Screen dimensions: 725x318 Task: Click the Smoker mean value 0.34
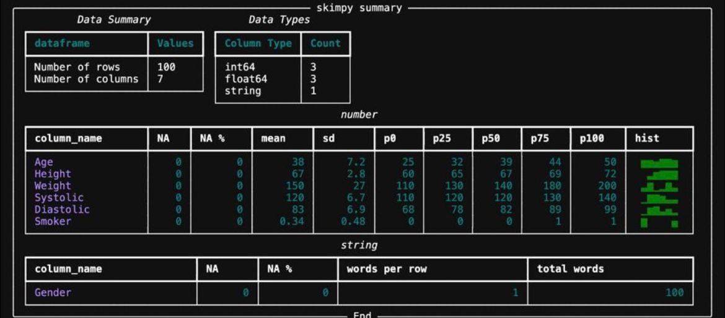292,221
